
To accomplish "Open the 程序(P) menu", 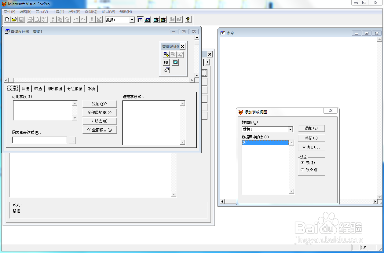I will (74, 12).
